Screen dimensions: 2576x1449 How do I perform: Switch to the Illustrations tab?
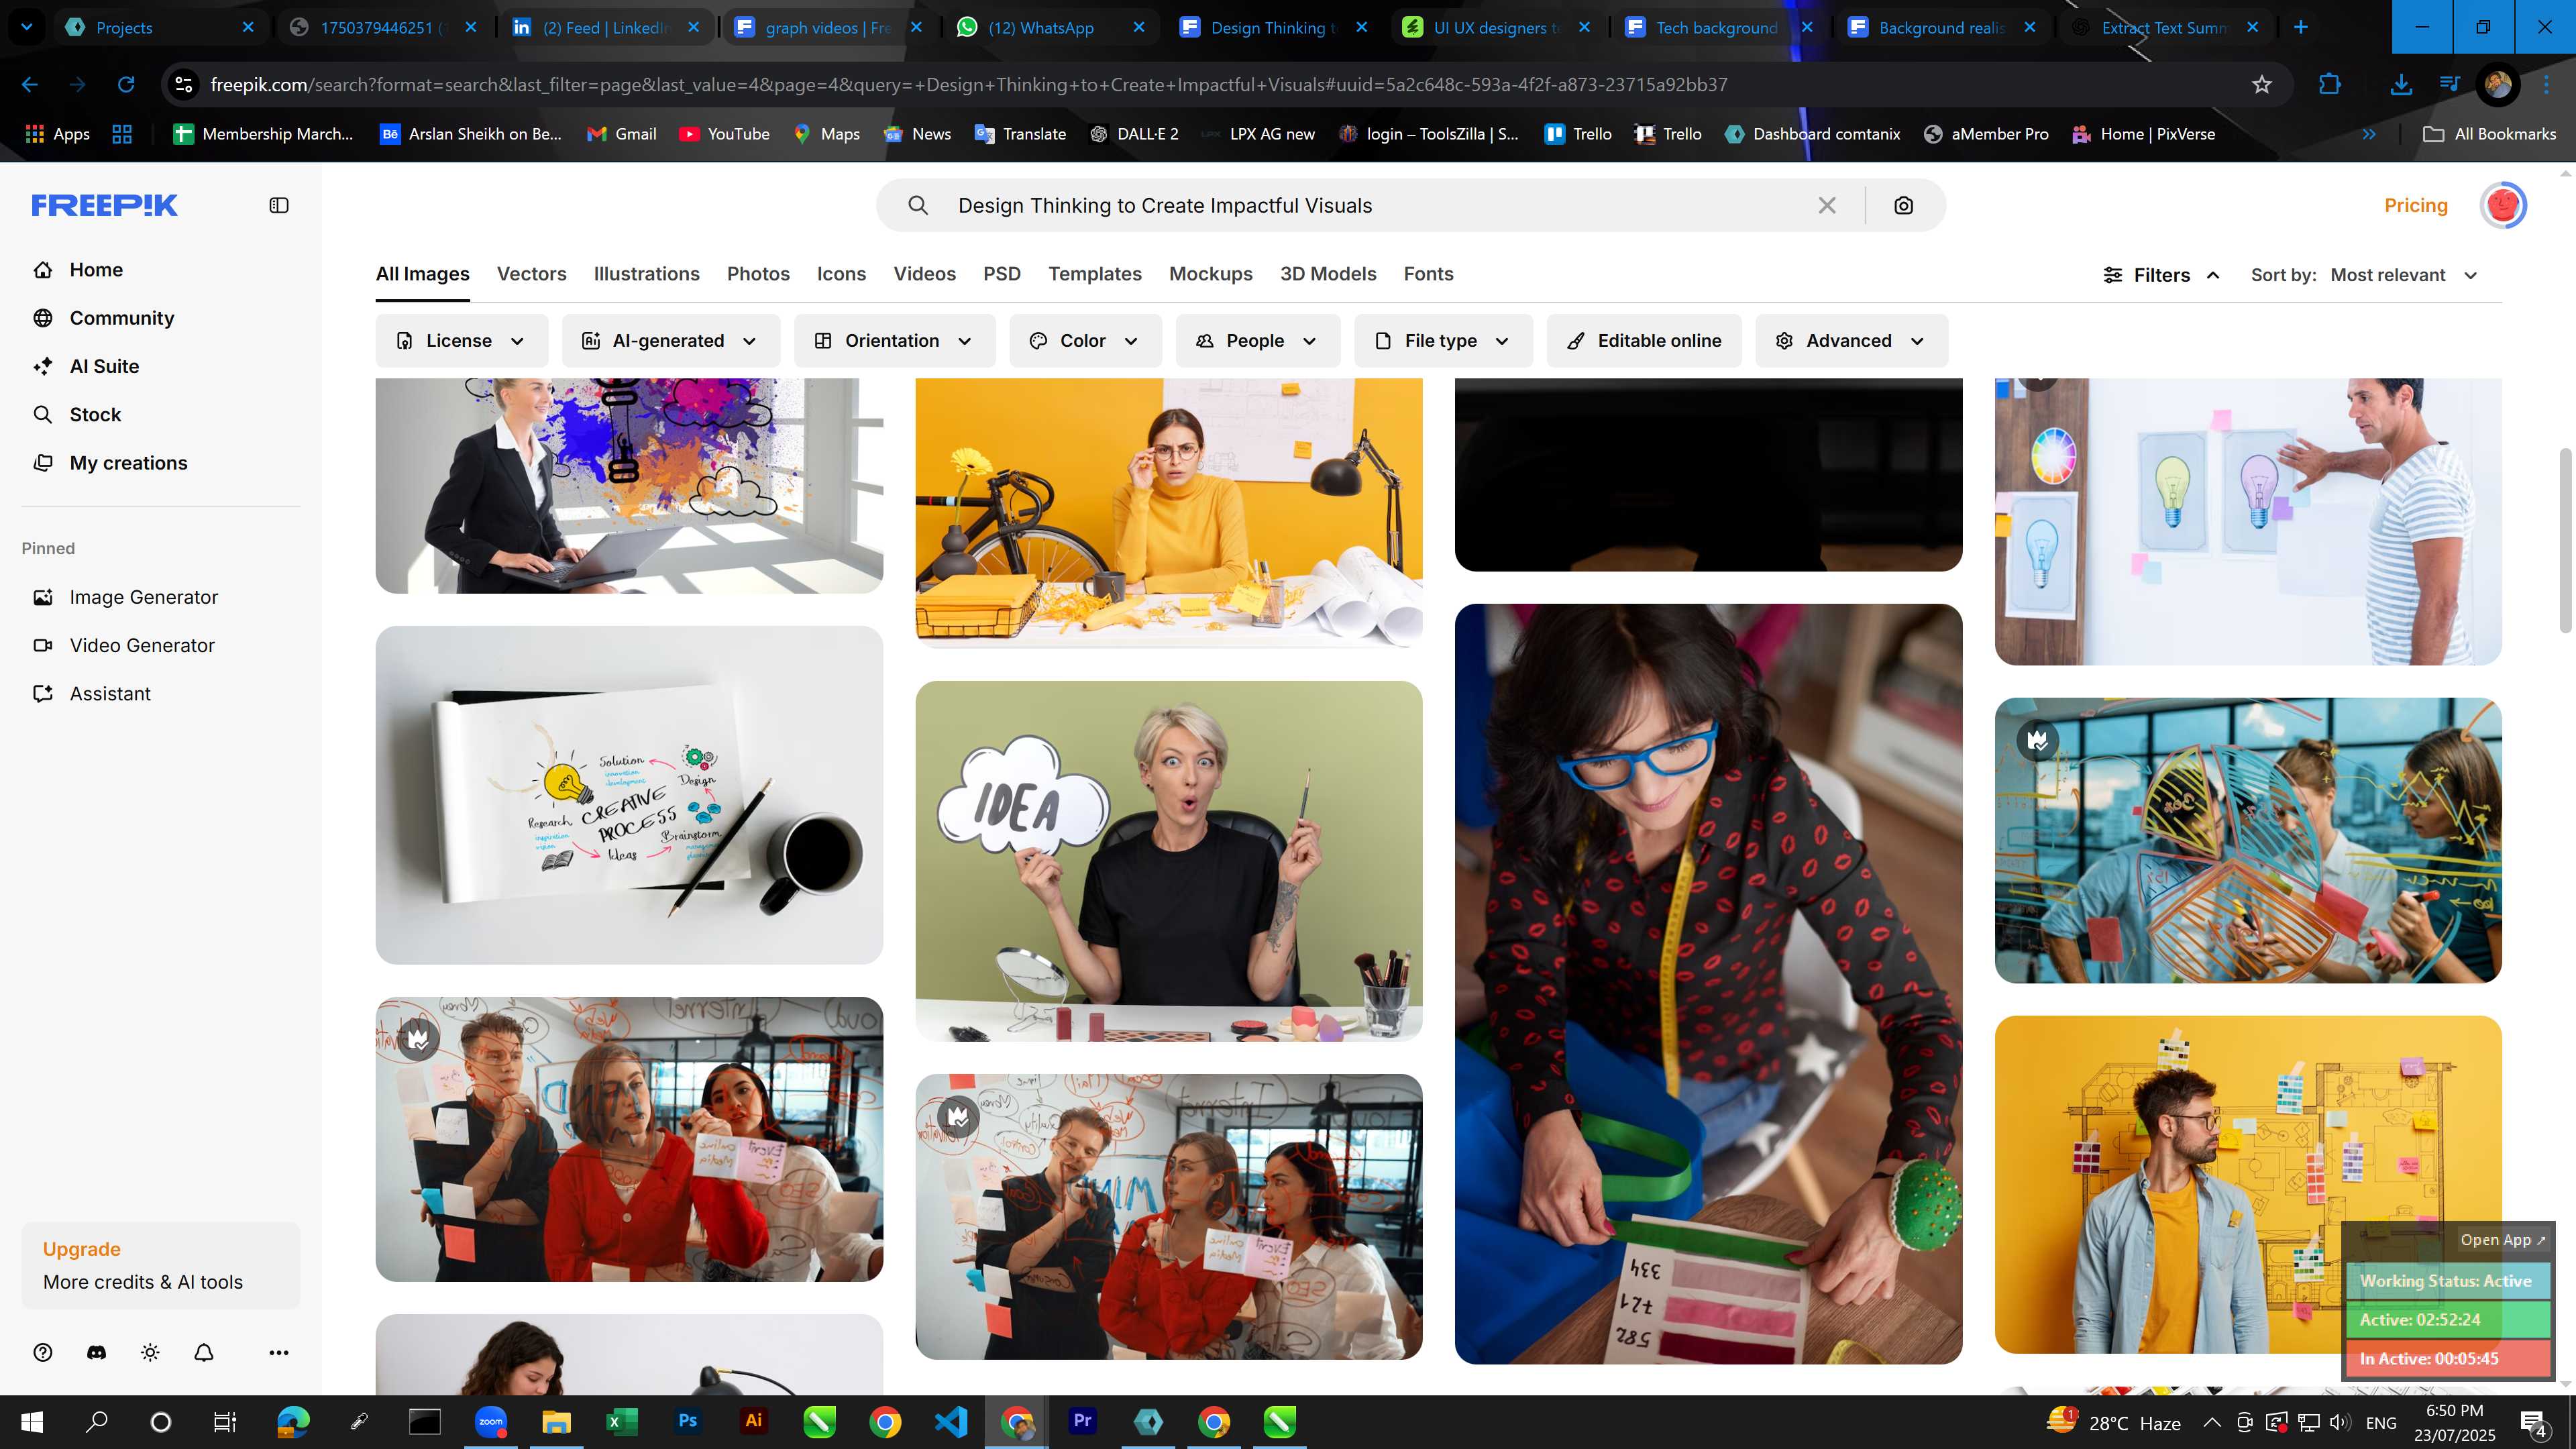point(647,274)
